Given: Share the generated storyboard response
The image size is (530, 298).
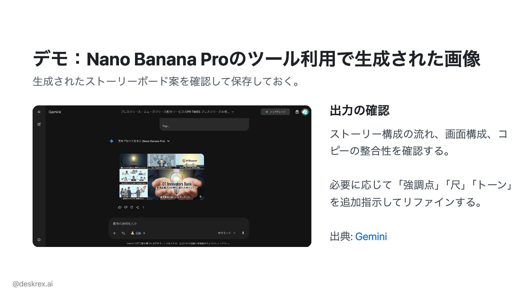Looking at the screenshot, I should (137, 207).
